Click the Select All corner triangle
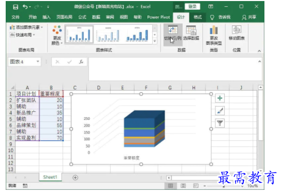 click(12, 87)
